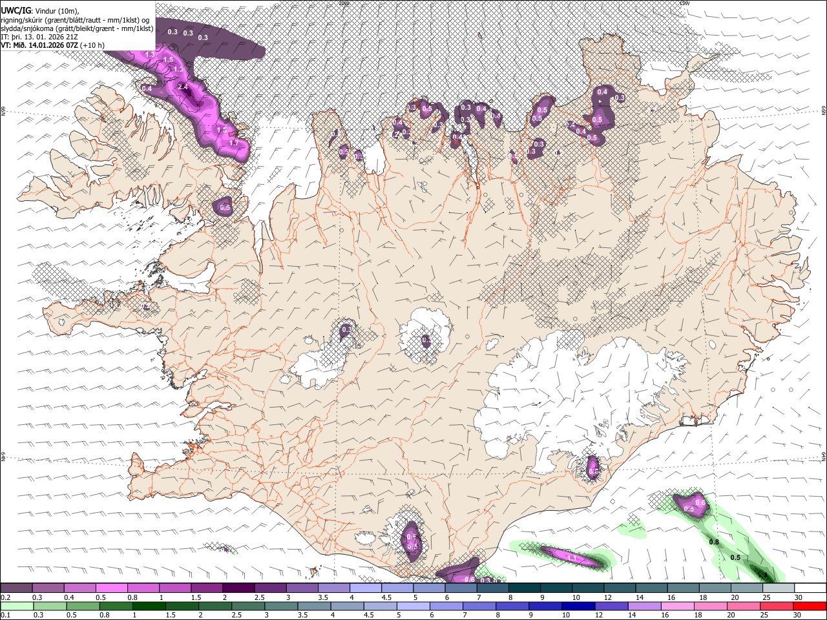Select the bright pink 0.5 swatch in upper scale
Image resolution: width=827 pixels, height=620 pixels.
[112, 588]
